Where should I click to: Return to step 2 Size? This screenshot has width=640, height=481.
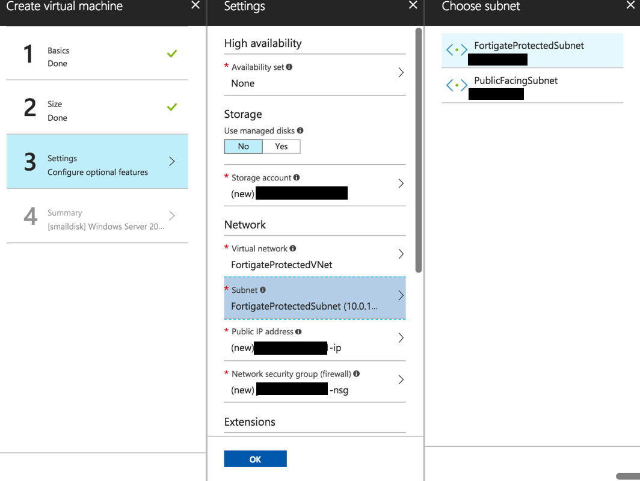[96, 111]
